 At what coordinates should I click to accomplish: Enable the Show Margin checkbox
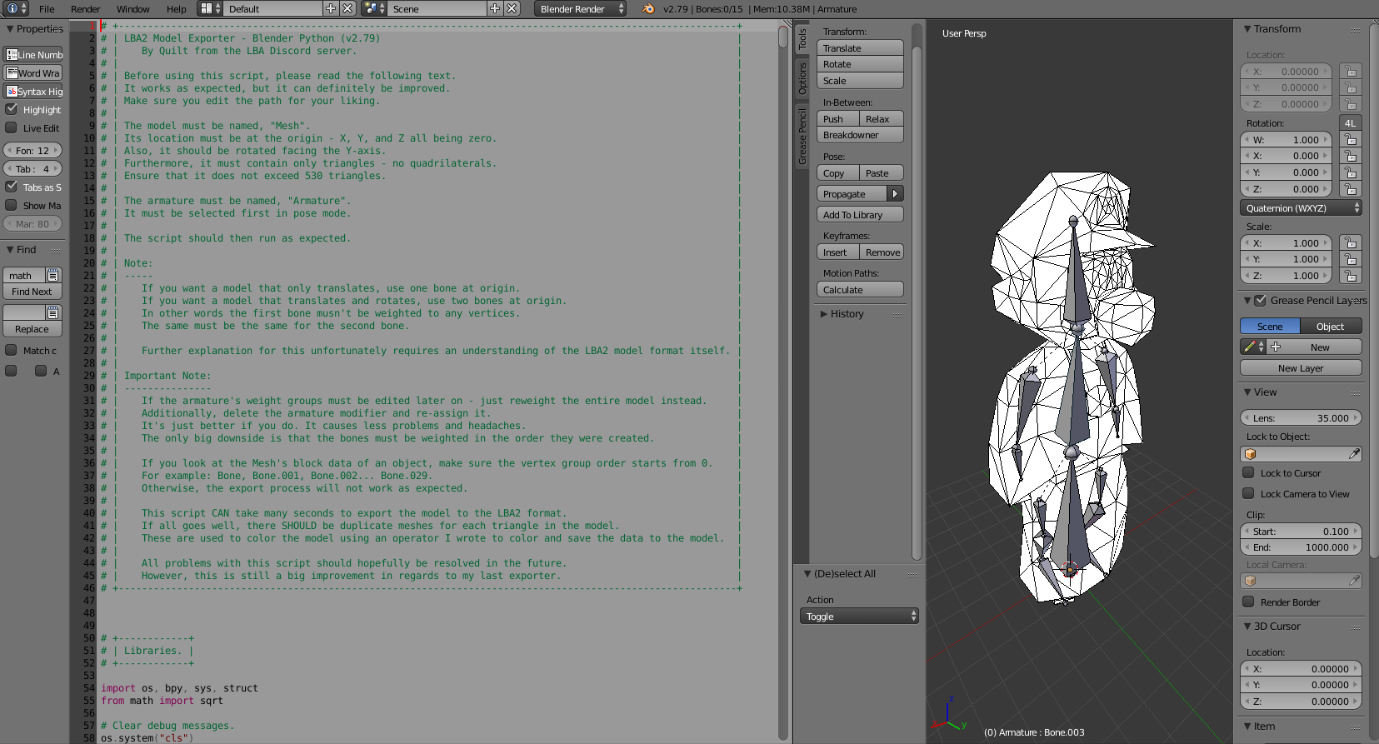(x=12, y=205)
